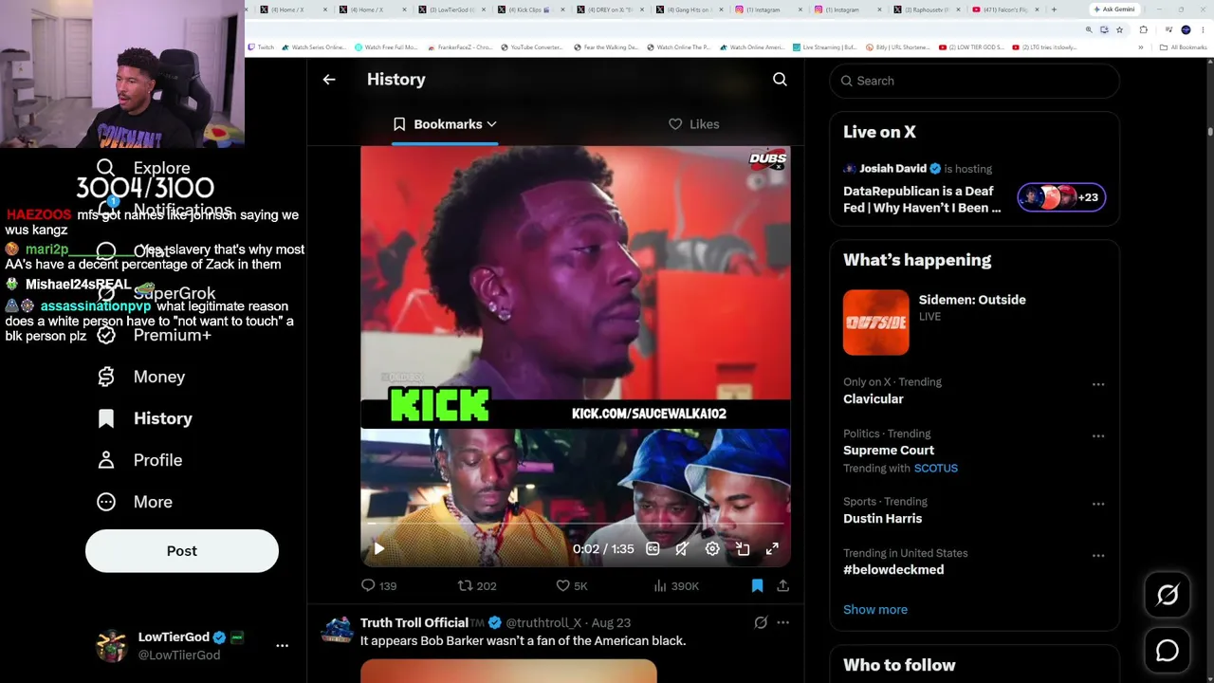Expand the Bookmarks tab dropdown chevron
Image resolution: width=1214 pixels, height=683 pixels.
click(491, 124)
